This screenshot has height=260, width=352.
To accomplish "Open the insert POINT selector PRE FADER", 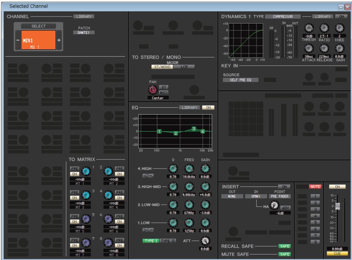I will [280, 196].
